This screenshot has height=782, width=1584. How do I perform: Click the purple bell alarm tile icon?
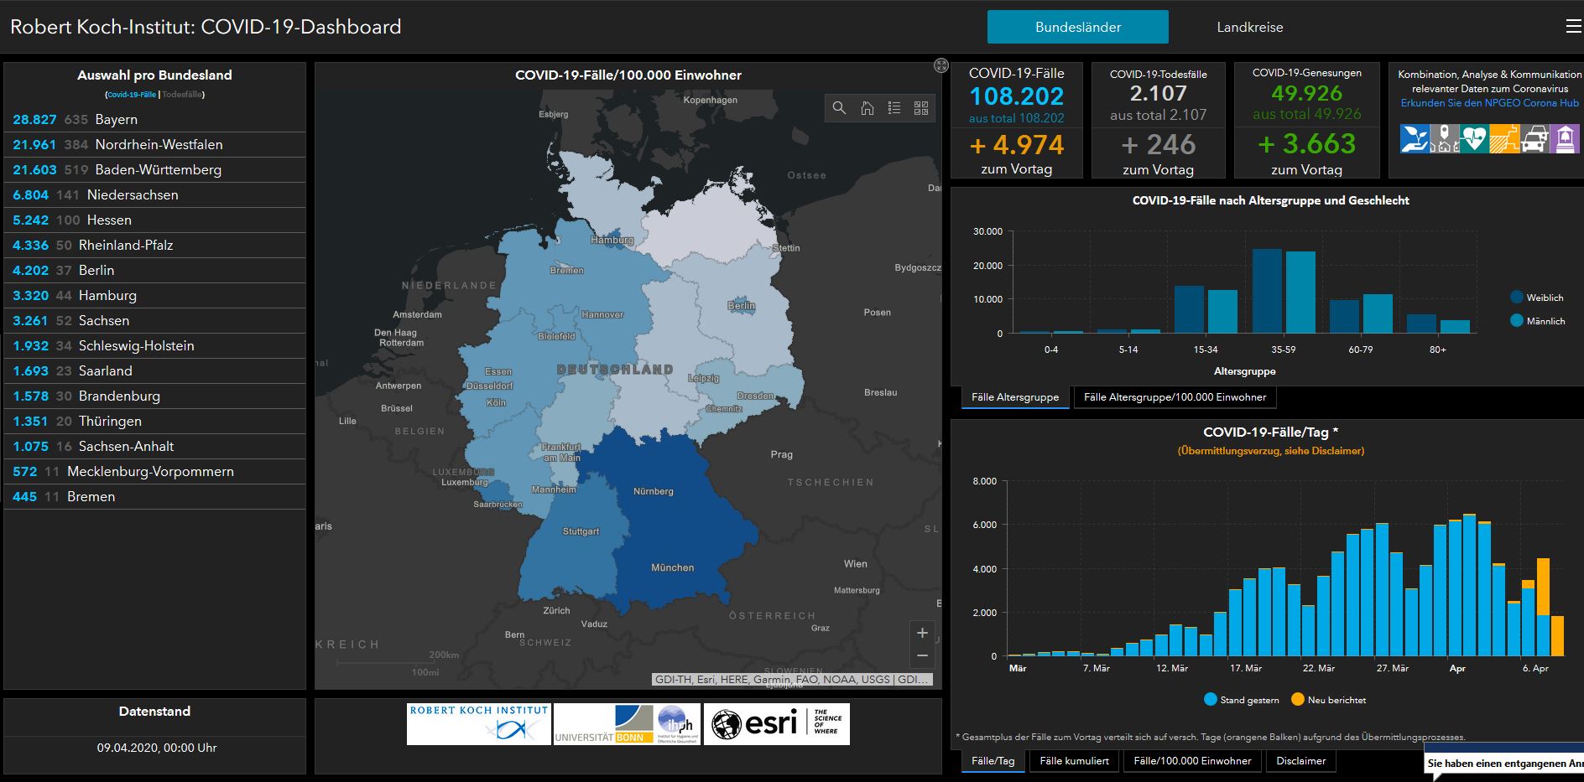click(x=1565, y=139)
